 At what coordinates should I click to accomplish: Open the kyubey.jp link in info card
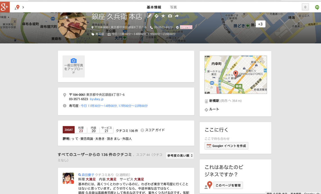[x=97, y=99]
